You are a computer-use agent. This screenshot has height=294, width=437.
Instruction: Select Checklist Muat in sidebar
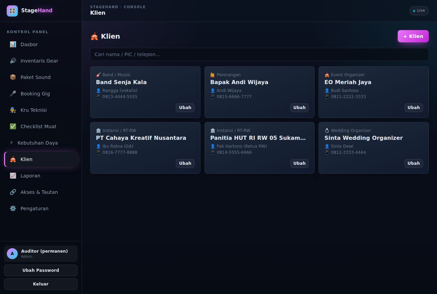[41, 126]
